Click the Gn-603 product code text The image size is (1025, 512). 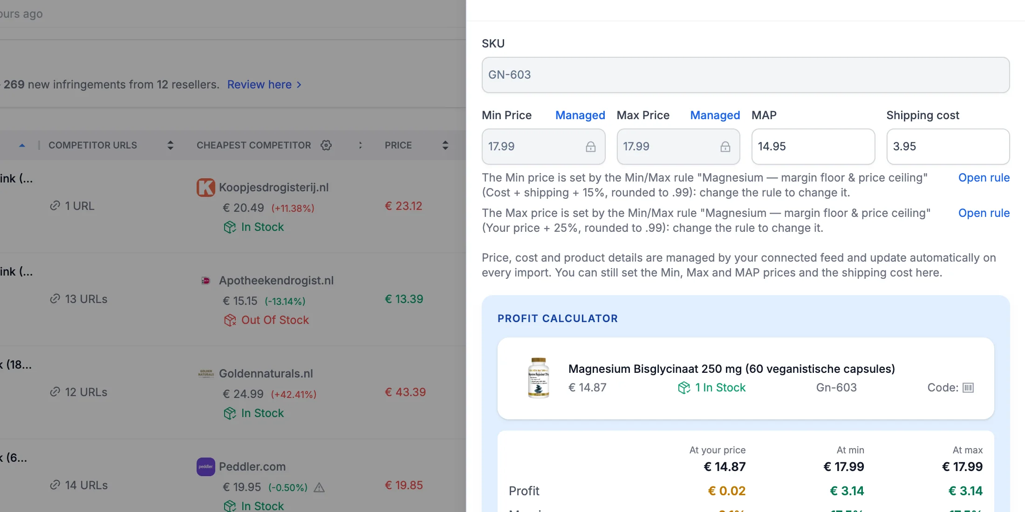[836, 388]
